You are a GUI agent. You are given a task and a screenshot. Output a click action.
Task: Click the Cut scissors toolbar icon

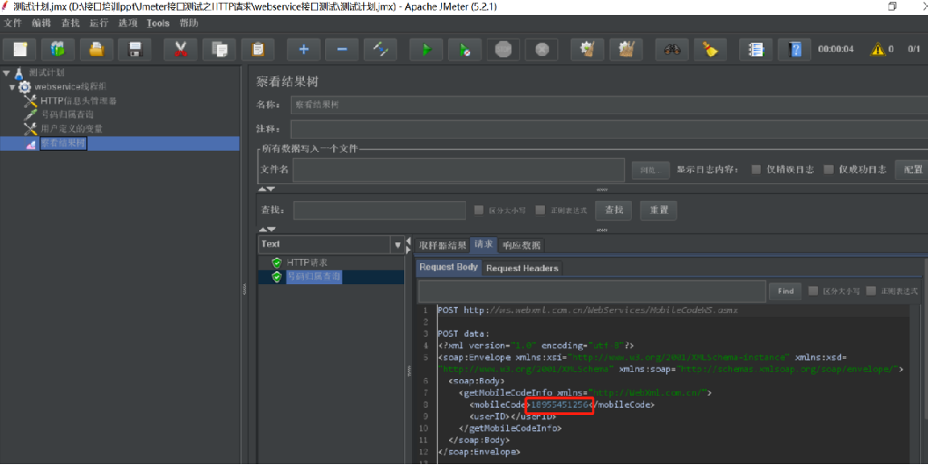tap(180, 49)
